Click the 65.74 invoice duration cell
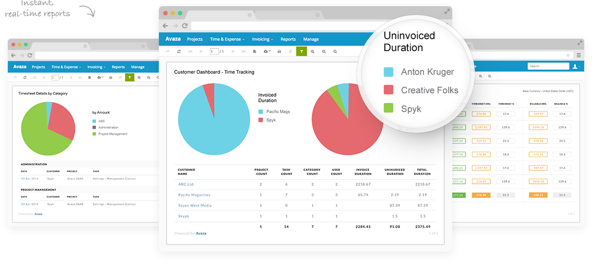 tap(363, 195)
